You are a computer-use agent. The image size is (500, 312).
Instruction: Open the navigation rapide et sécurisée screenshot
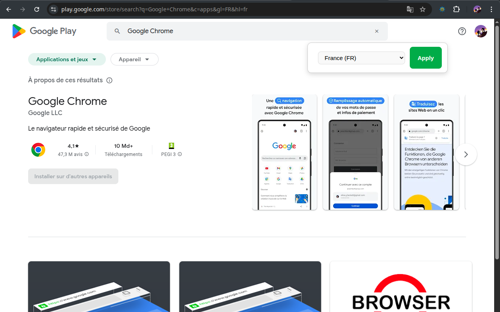(284, 152)
